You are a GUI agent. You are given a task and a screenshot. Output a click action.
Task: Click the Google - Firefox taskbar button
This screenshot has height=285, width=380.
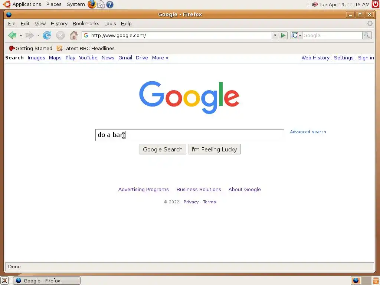[x=46, y=281]
